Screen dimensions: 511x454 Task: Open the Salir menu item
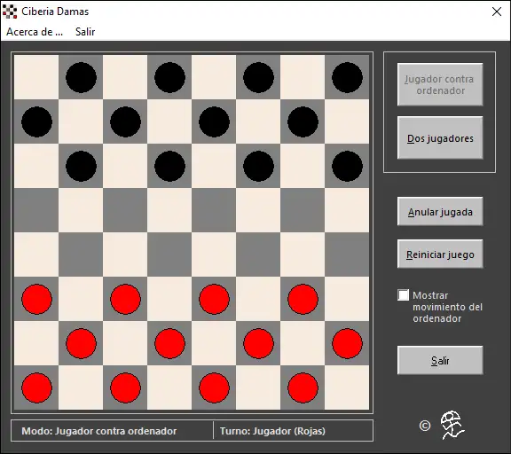[85, 32]
